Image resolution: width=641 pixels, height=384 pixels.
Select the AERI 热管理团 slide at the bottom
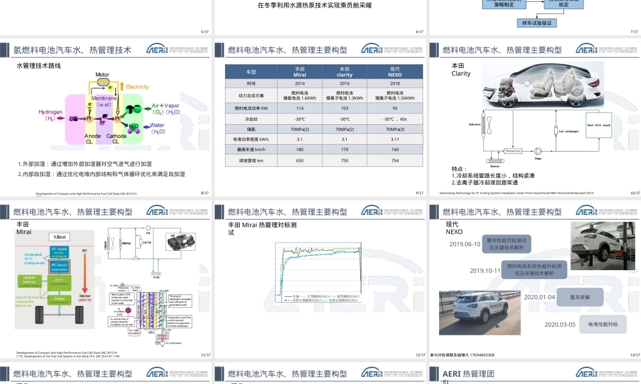(x=535, y=373)
